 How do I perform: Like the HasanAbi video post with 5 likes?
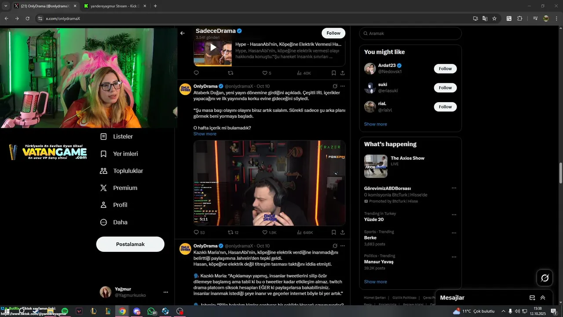click(265, 73)
